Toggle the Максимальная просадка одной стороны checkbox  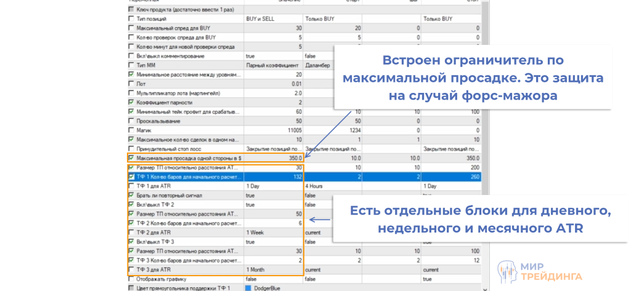[131, 158]
